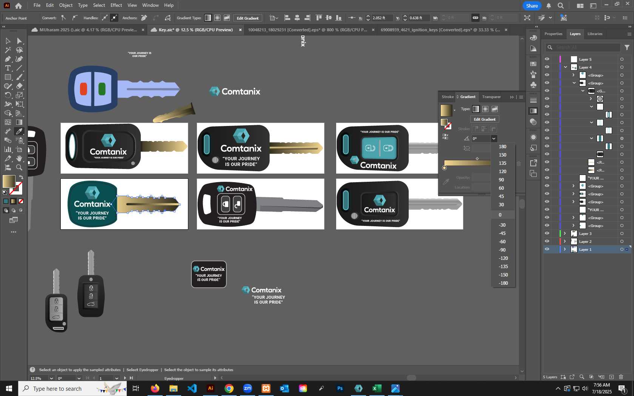This screenshot has width=634, height=396.
Task: Select the Direct Selection tool
Action: point(20,41)
